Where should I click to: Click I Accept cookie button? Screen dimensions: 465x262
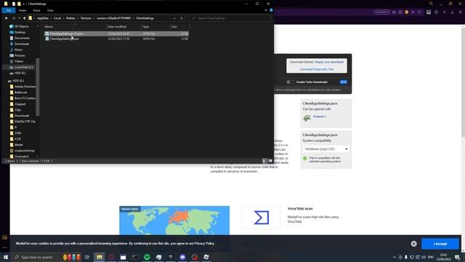click(x=440, y=244)
